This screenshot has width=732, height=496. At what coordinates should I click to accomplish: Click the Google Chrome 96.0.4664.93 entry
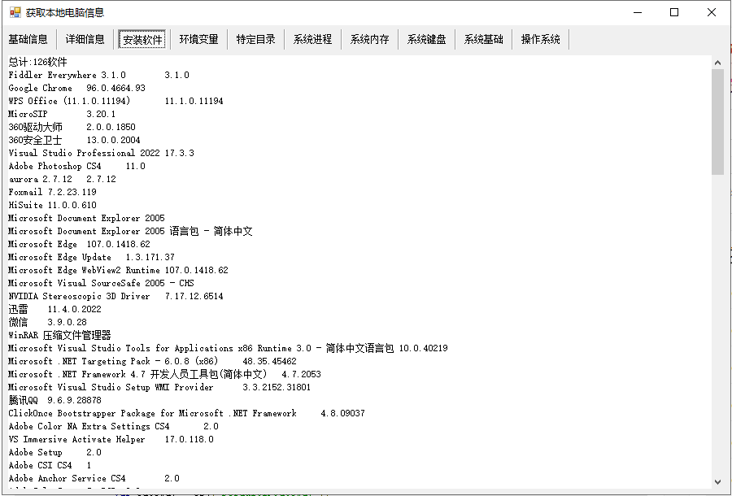pyautogui.click(x=77, y=88)
